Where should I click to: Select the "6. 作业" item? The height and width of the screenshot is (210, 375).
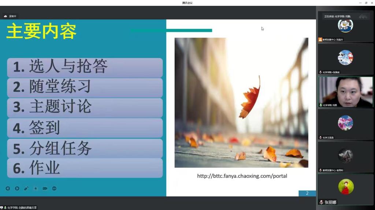(85, 168)
